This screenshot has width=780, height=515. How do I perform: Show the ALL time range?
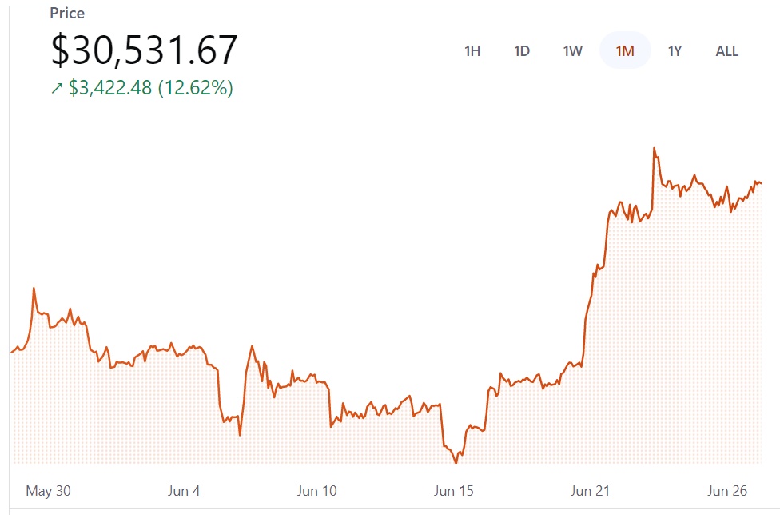[x=727, y=51]
